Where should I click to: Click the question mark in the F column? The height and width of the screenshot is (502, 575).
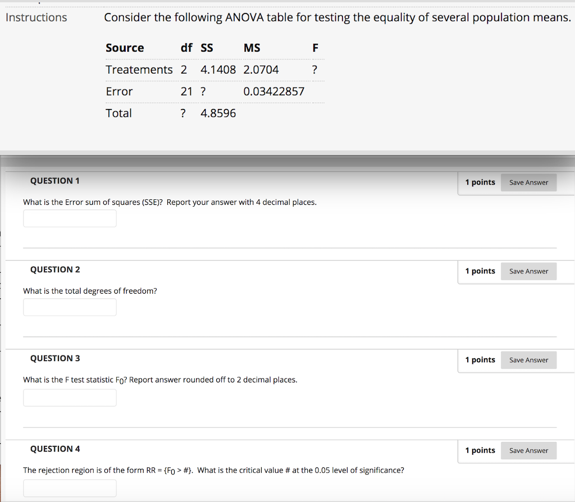point(314,70)
